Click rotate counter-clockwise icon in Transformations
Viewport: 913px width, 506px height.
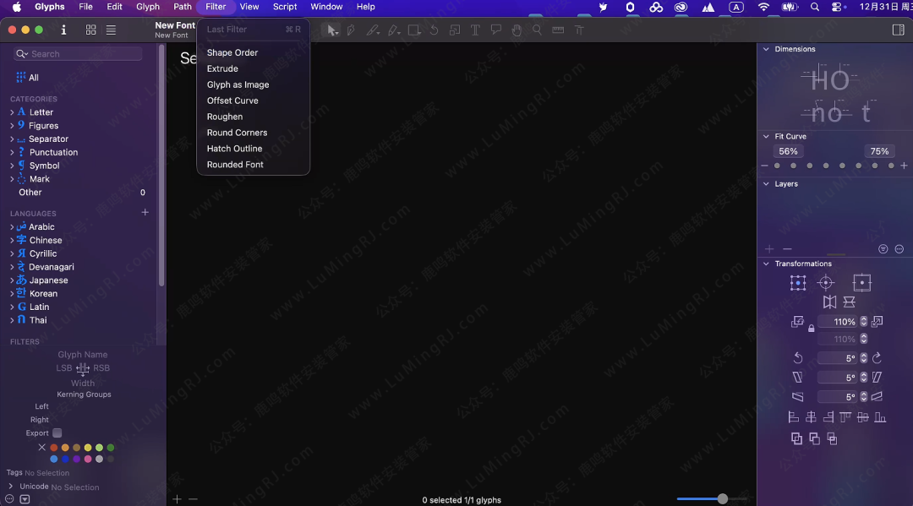[798, 357]
